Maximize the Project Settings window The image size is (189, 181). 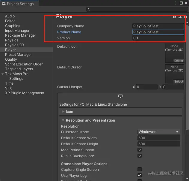coord(181,3)
